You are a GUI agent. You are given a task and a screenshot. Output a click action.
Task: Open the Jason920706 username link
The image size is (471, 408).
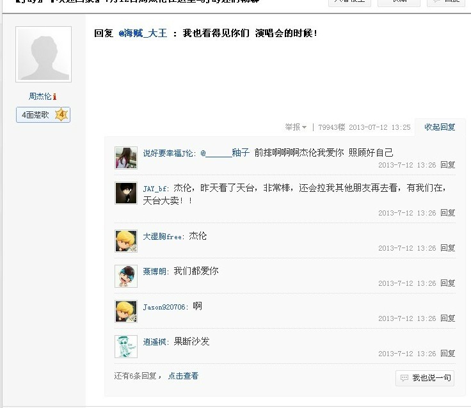(164, 307)
